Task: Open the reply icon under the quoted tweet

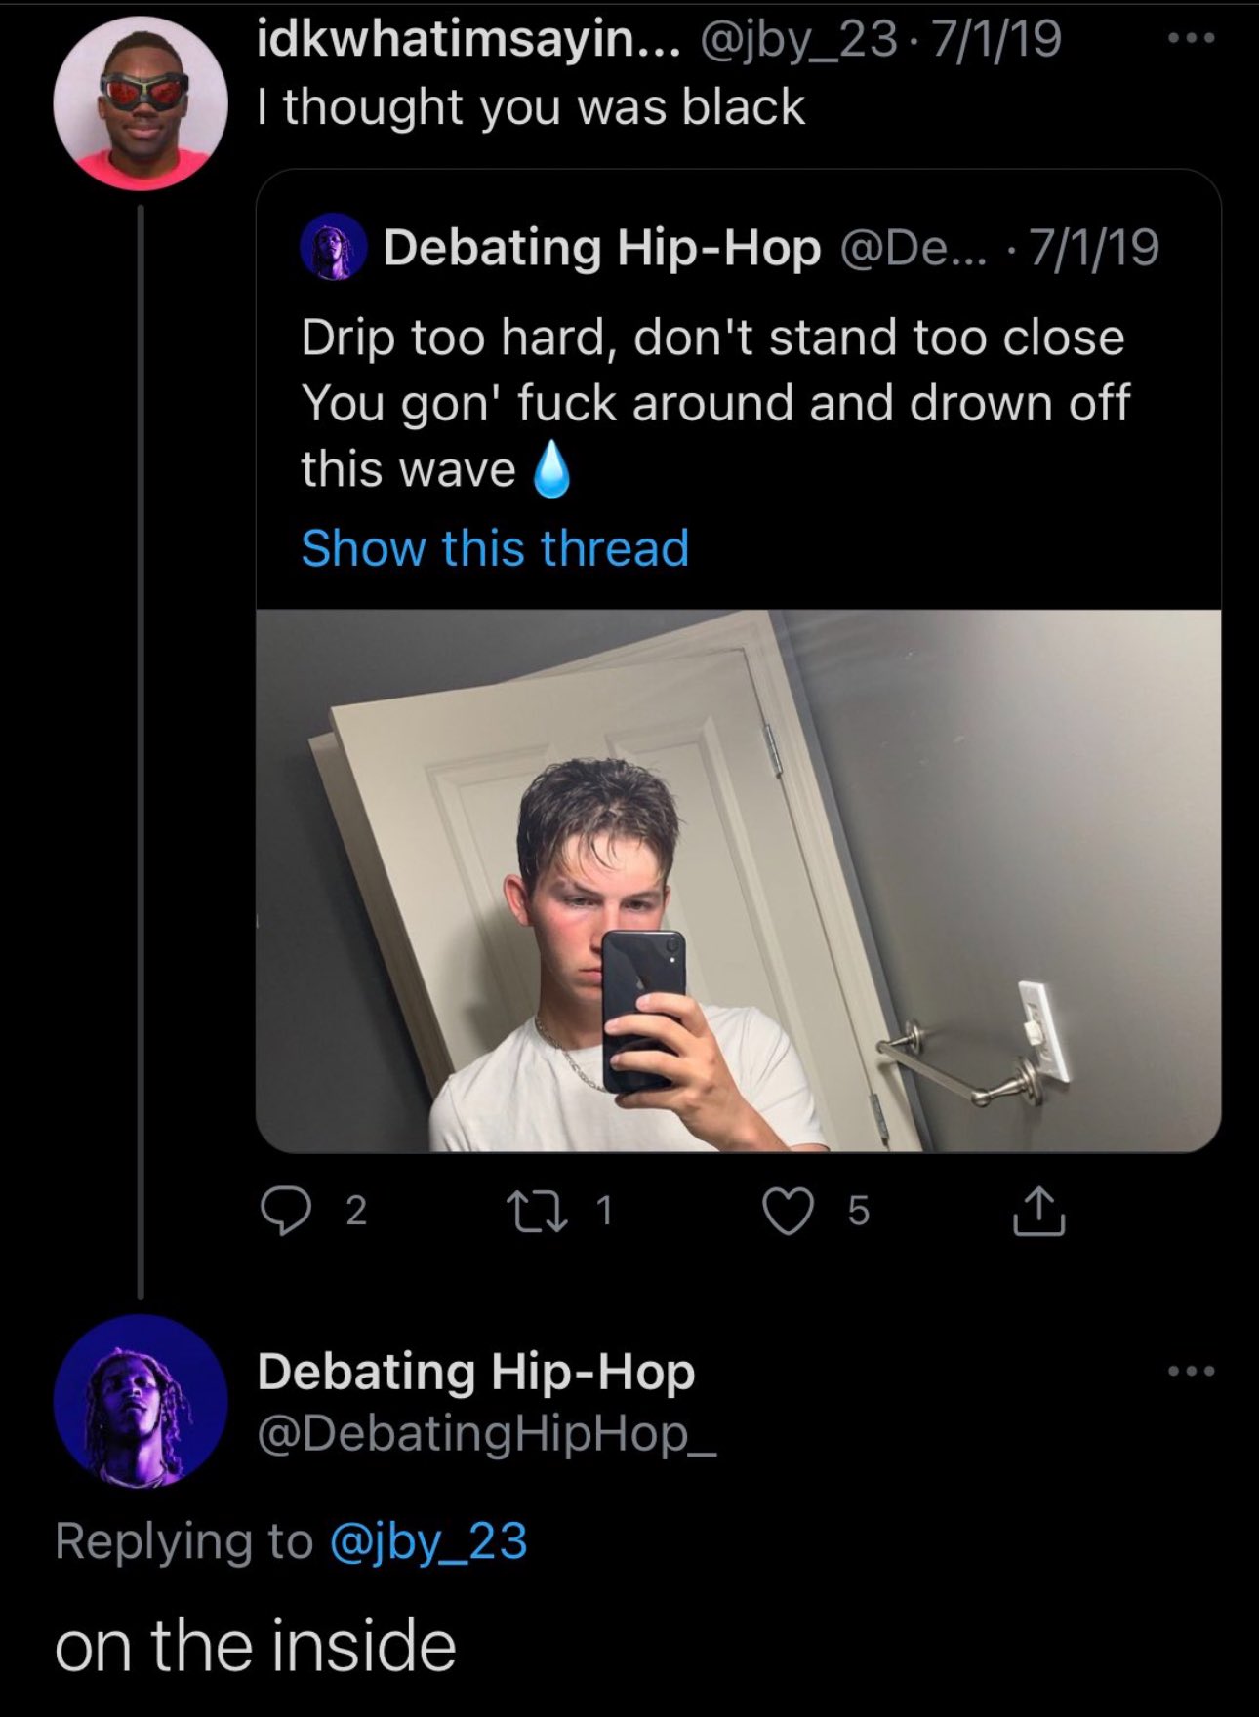Action: 284,1212
